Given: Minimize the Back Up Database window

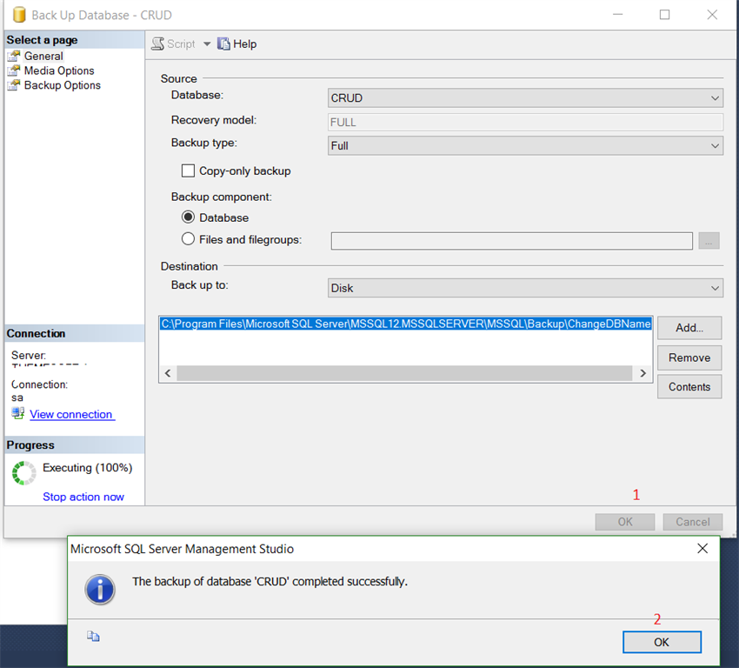Looking at the screenshot, I should [618, 15].
